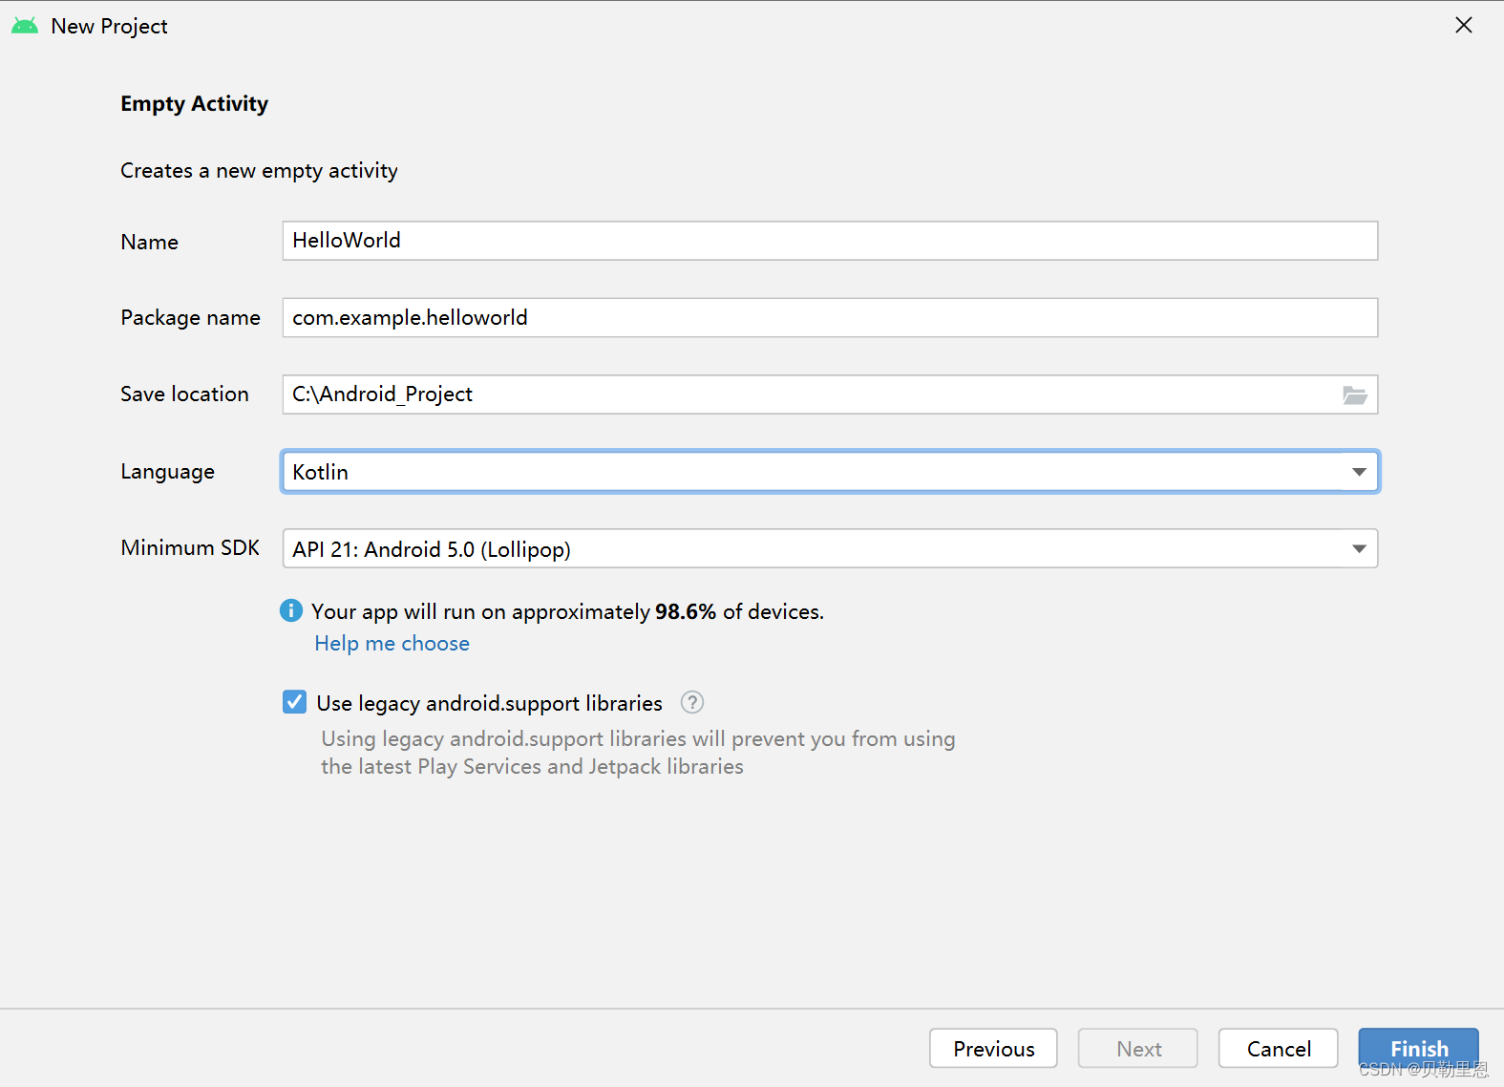
Task: Uncheck Use legacy android.support libraries
Action: pyautogui.click(x=294, y=702)
